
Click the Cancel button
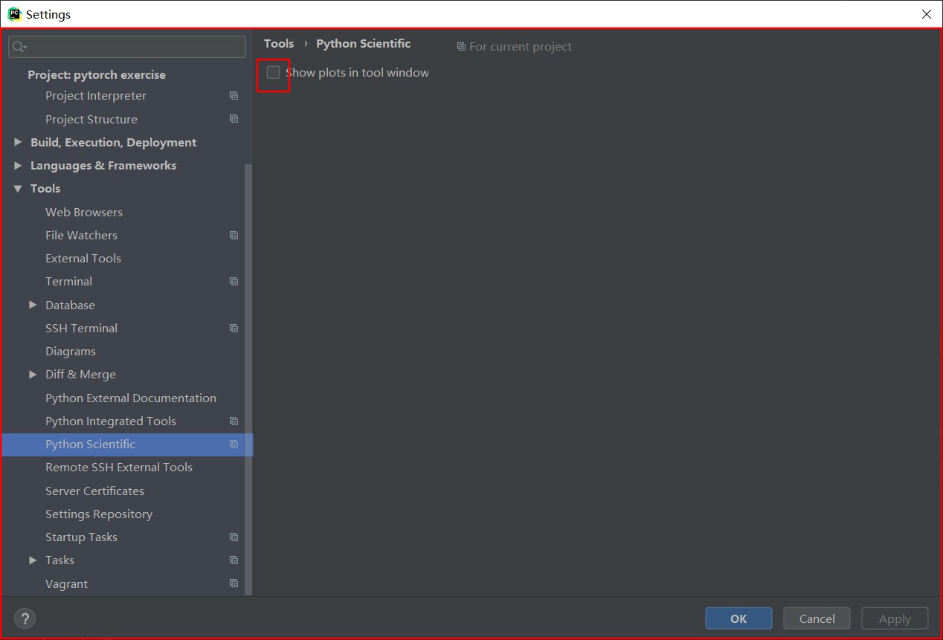[x=817, y=618]
